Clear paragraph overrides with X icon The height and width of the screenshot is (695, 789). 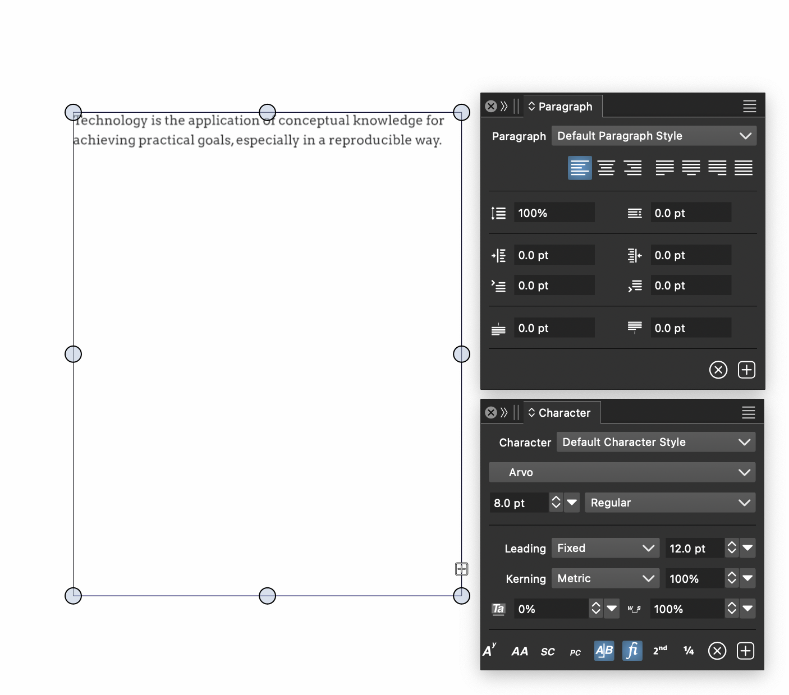point(718,370)
